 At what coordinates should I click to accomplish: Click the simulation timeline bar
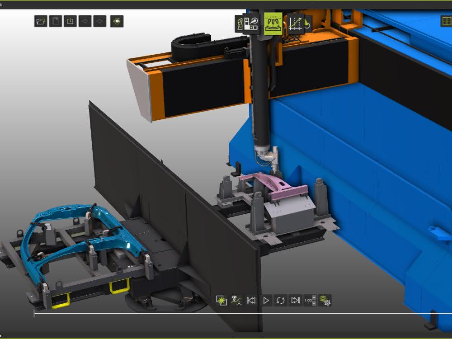[x=243, y=313]
